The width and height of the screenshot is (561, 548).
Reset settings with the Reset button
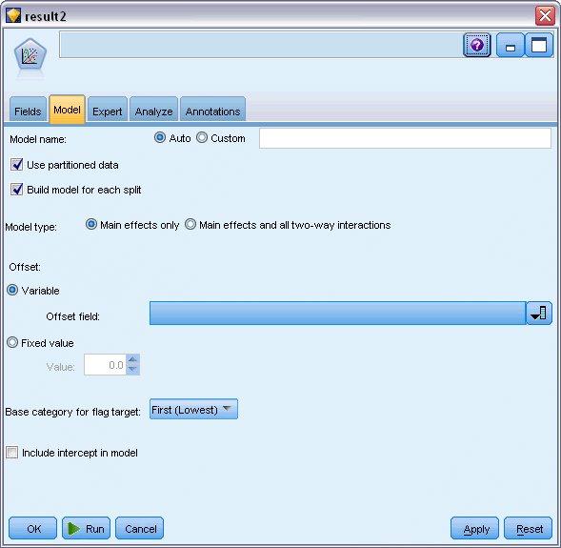coord(528,528)
